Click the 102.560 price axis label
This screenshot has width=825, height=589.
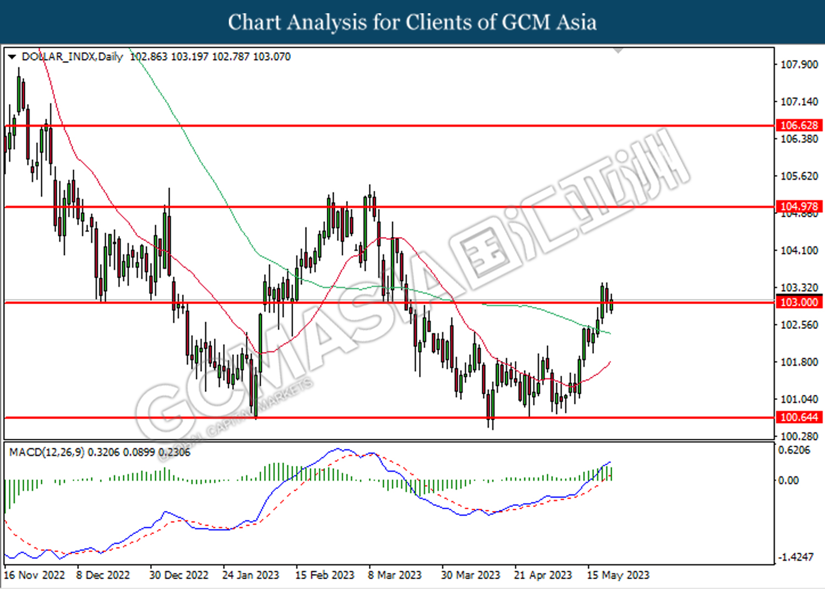[799, 325]
